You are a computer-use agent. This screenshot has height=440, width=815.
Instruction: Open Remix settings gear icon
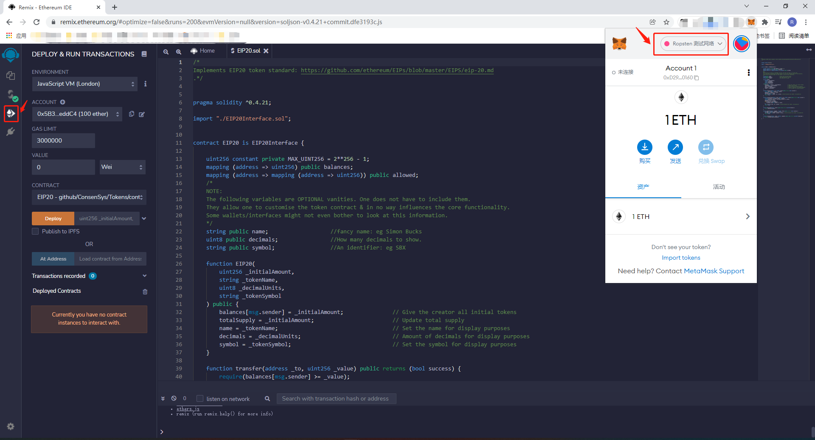tap(11, 426)
